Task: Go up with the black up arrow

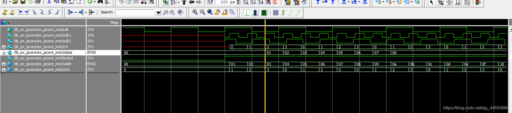Action: [184, 2]
